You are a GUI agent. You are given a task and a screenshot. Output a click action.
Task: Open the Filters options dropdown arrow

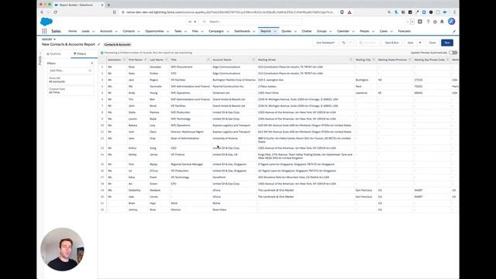click(92, 64)
